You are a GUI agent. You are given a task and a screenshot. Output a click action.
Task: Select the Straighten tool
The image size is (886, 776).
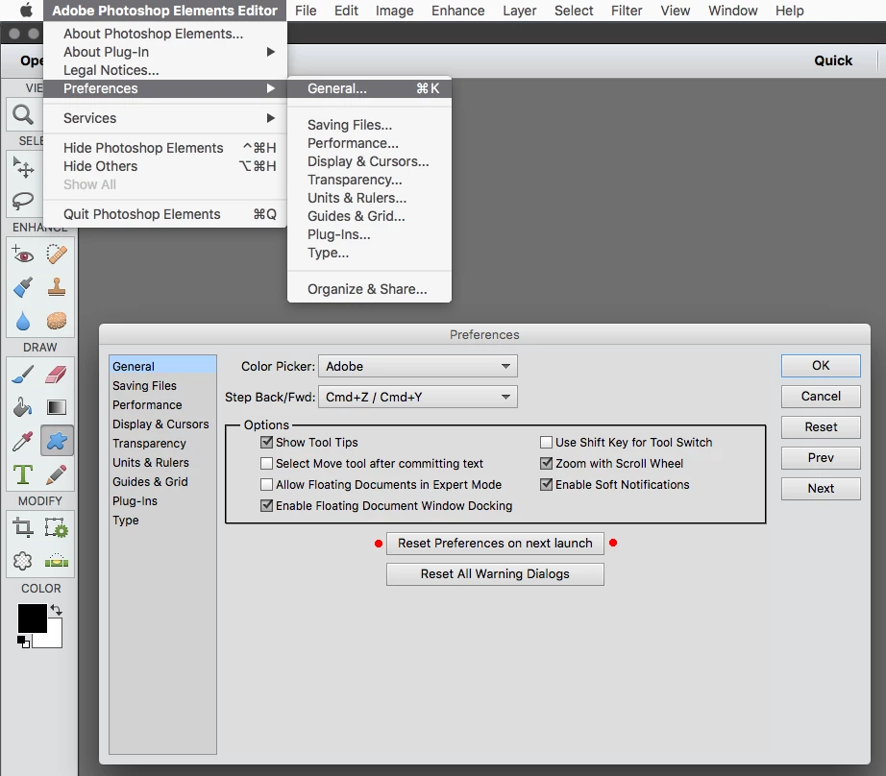57,561
